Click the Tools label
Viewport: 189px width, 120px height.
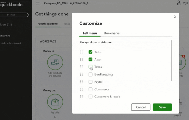[98, 52]
